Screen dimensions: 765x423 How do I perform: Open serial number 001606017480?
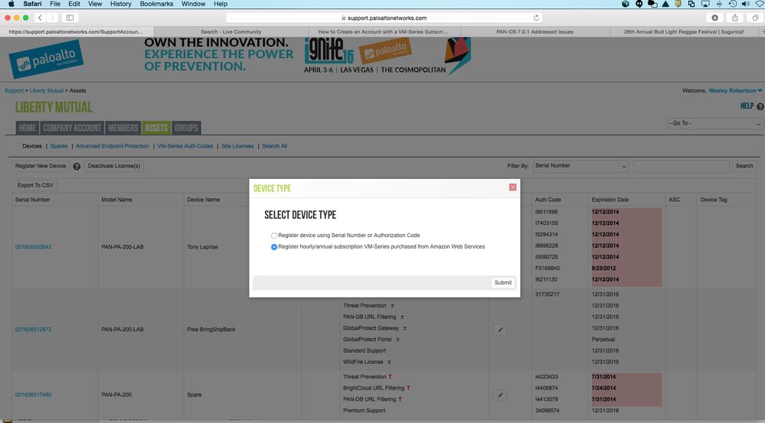coord(33,395)
